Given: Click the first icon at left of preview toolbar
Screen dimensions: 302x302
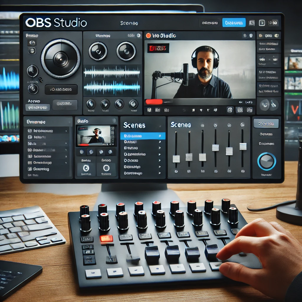Looking at the screenshot, I should [x=149, y=110].
